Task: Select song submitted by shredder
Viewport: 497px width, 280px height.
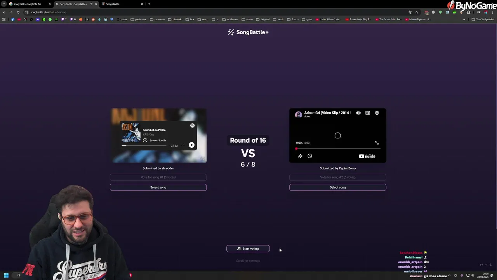Action: pos(158,187)
